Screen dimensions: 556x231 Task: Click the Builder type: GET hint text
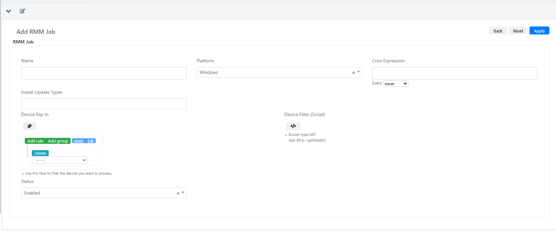[x=302, y=135]
